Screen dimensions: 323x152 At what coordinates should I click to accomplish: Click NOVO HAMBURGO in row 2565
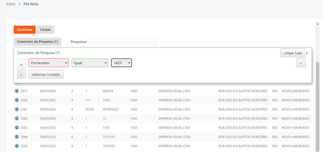(x=296, y=146)
